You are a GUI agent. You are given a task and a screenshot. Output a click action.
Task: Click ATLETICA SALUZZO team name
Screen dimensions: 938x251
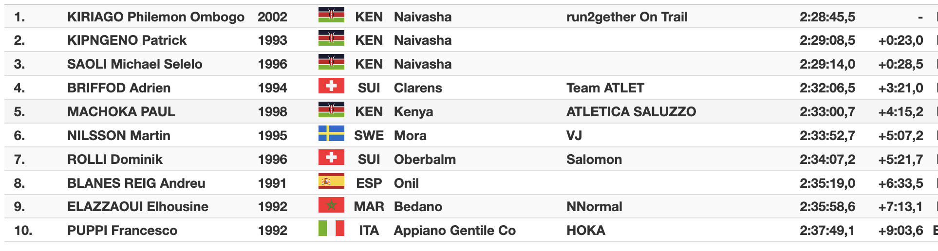click(631, 112)
